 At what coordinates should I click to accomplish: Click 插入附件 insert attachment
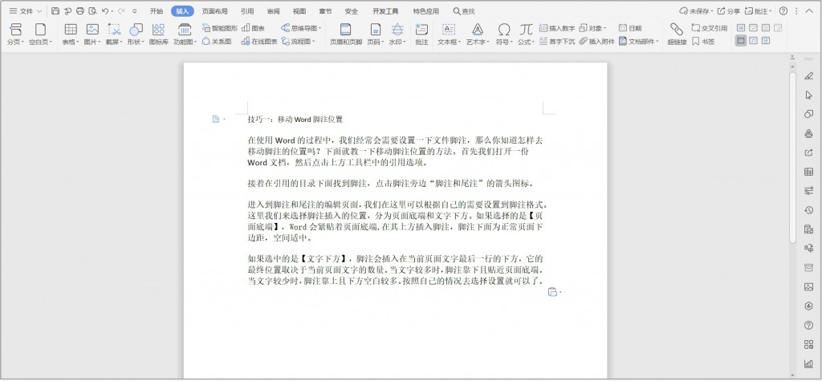pyautogui.click(x=597, y=42)
